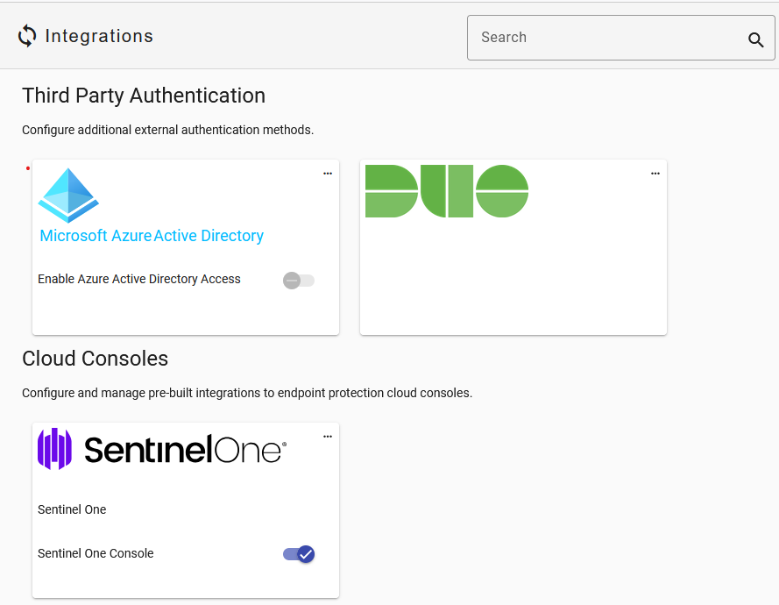The image size is (779, 605).
Task: Open the Duo card three-dot menu
Action: [655, 174]
